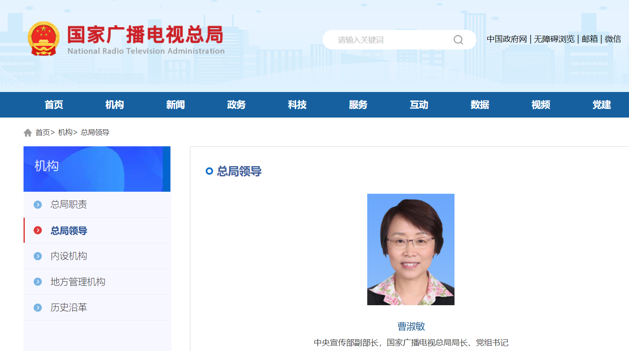Click the leader portrait photo
This screenshot has width=629, height=351.
411,249
